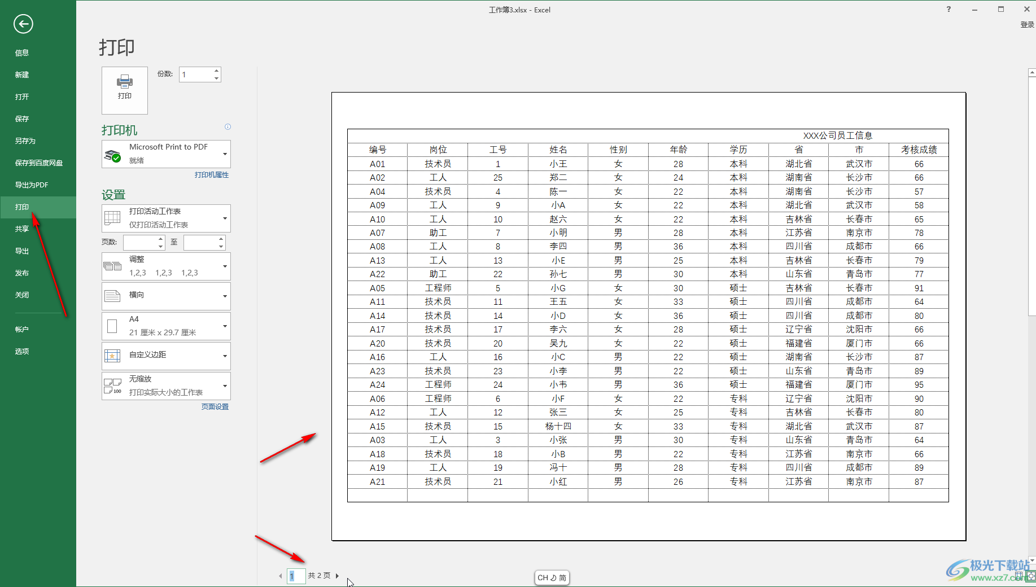The height and width of the screenshot is (587, 1036).
Task: Click the back arrow to exit backstage
Action: pyautogui.click(x=23, y=24)
